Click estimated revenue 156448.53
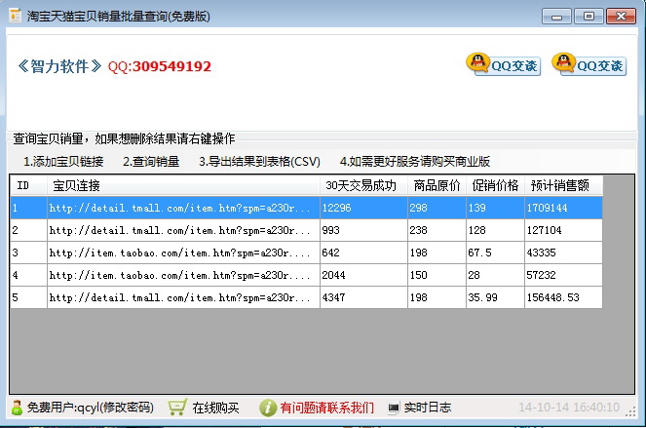 (x=552, y=297)
